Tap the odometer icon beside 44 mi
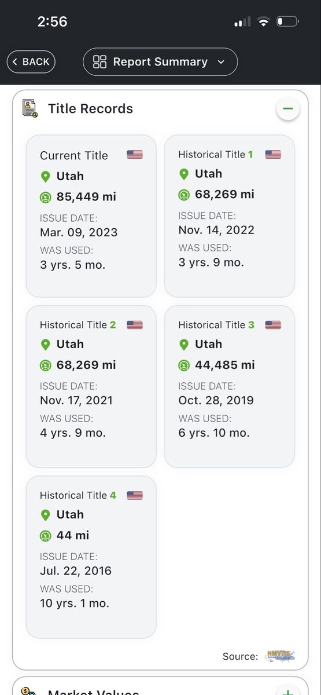This screenshot has height=695, width=321. point(46,536)
